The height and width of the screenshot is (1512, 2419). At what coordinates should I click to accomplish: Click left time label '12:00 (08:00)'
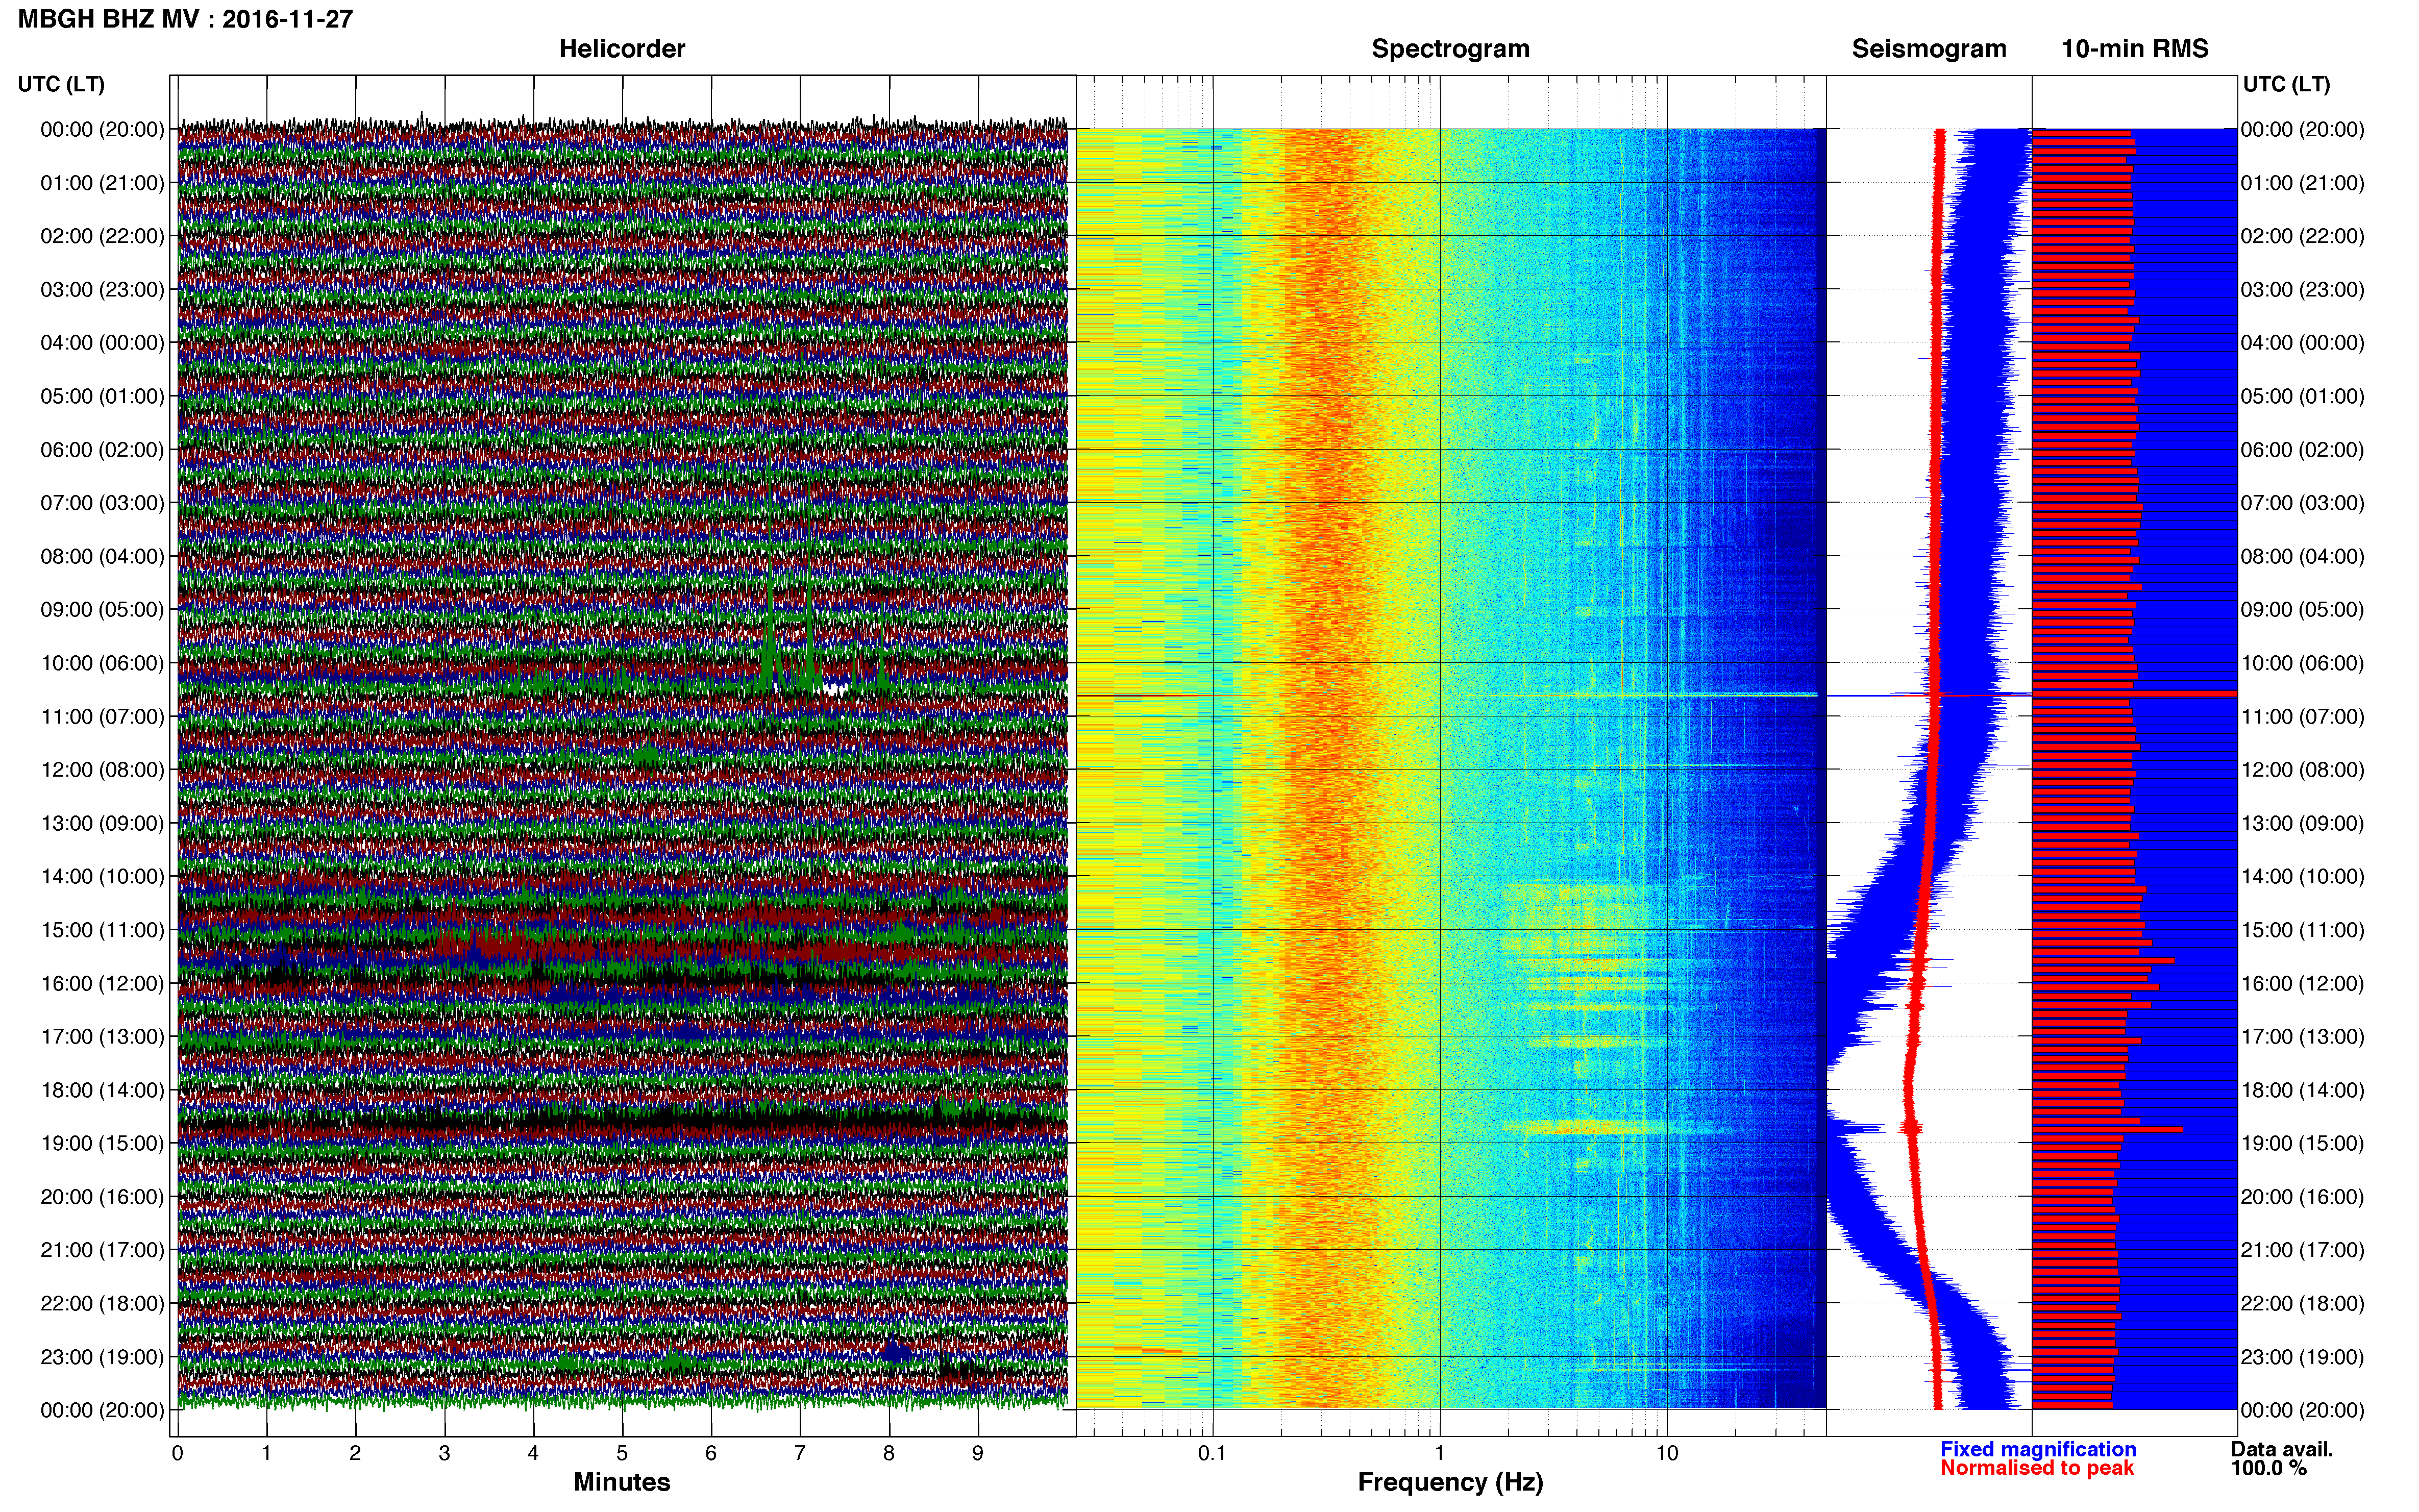102,770
